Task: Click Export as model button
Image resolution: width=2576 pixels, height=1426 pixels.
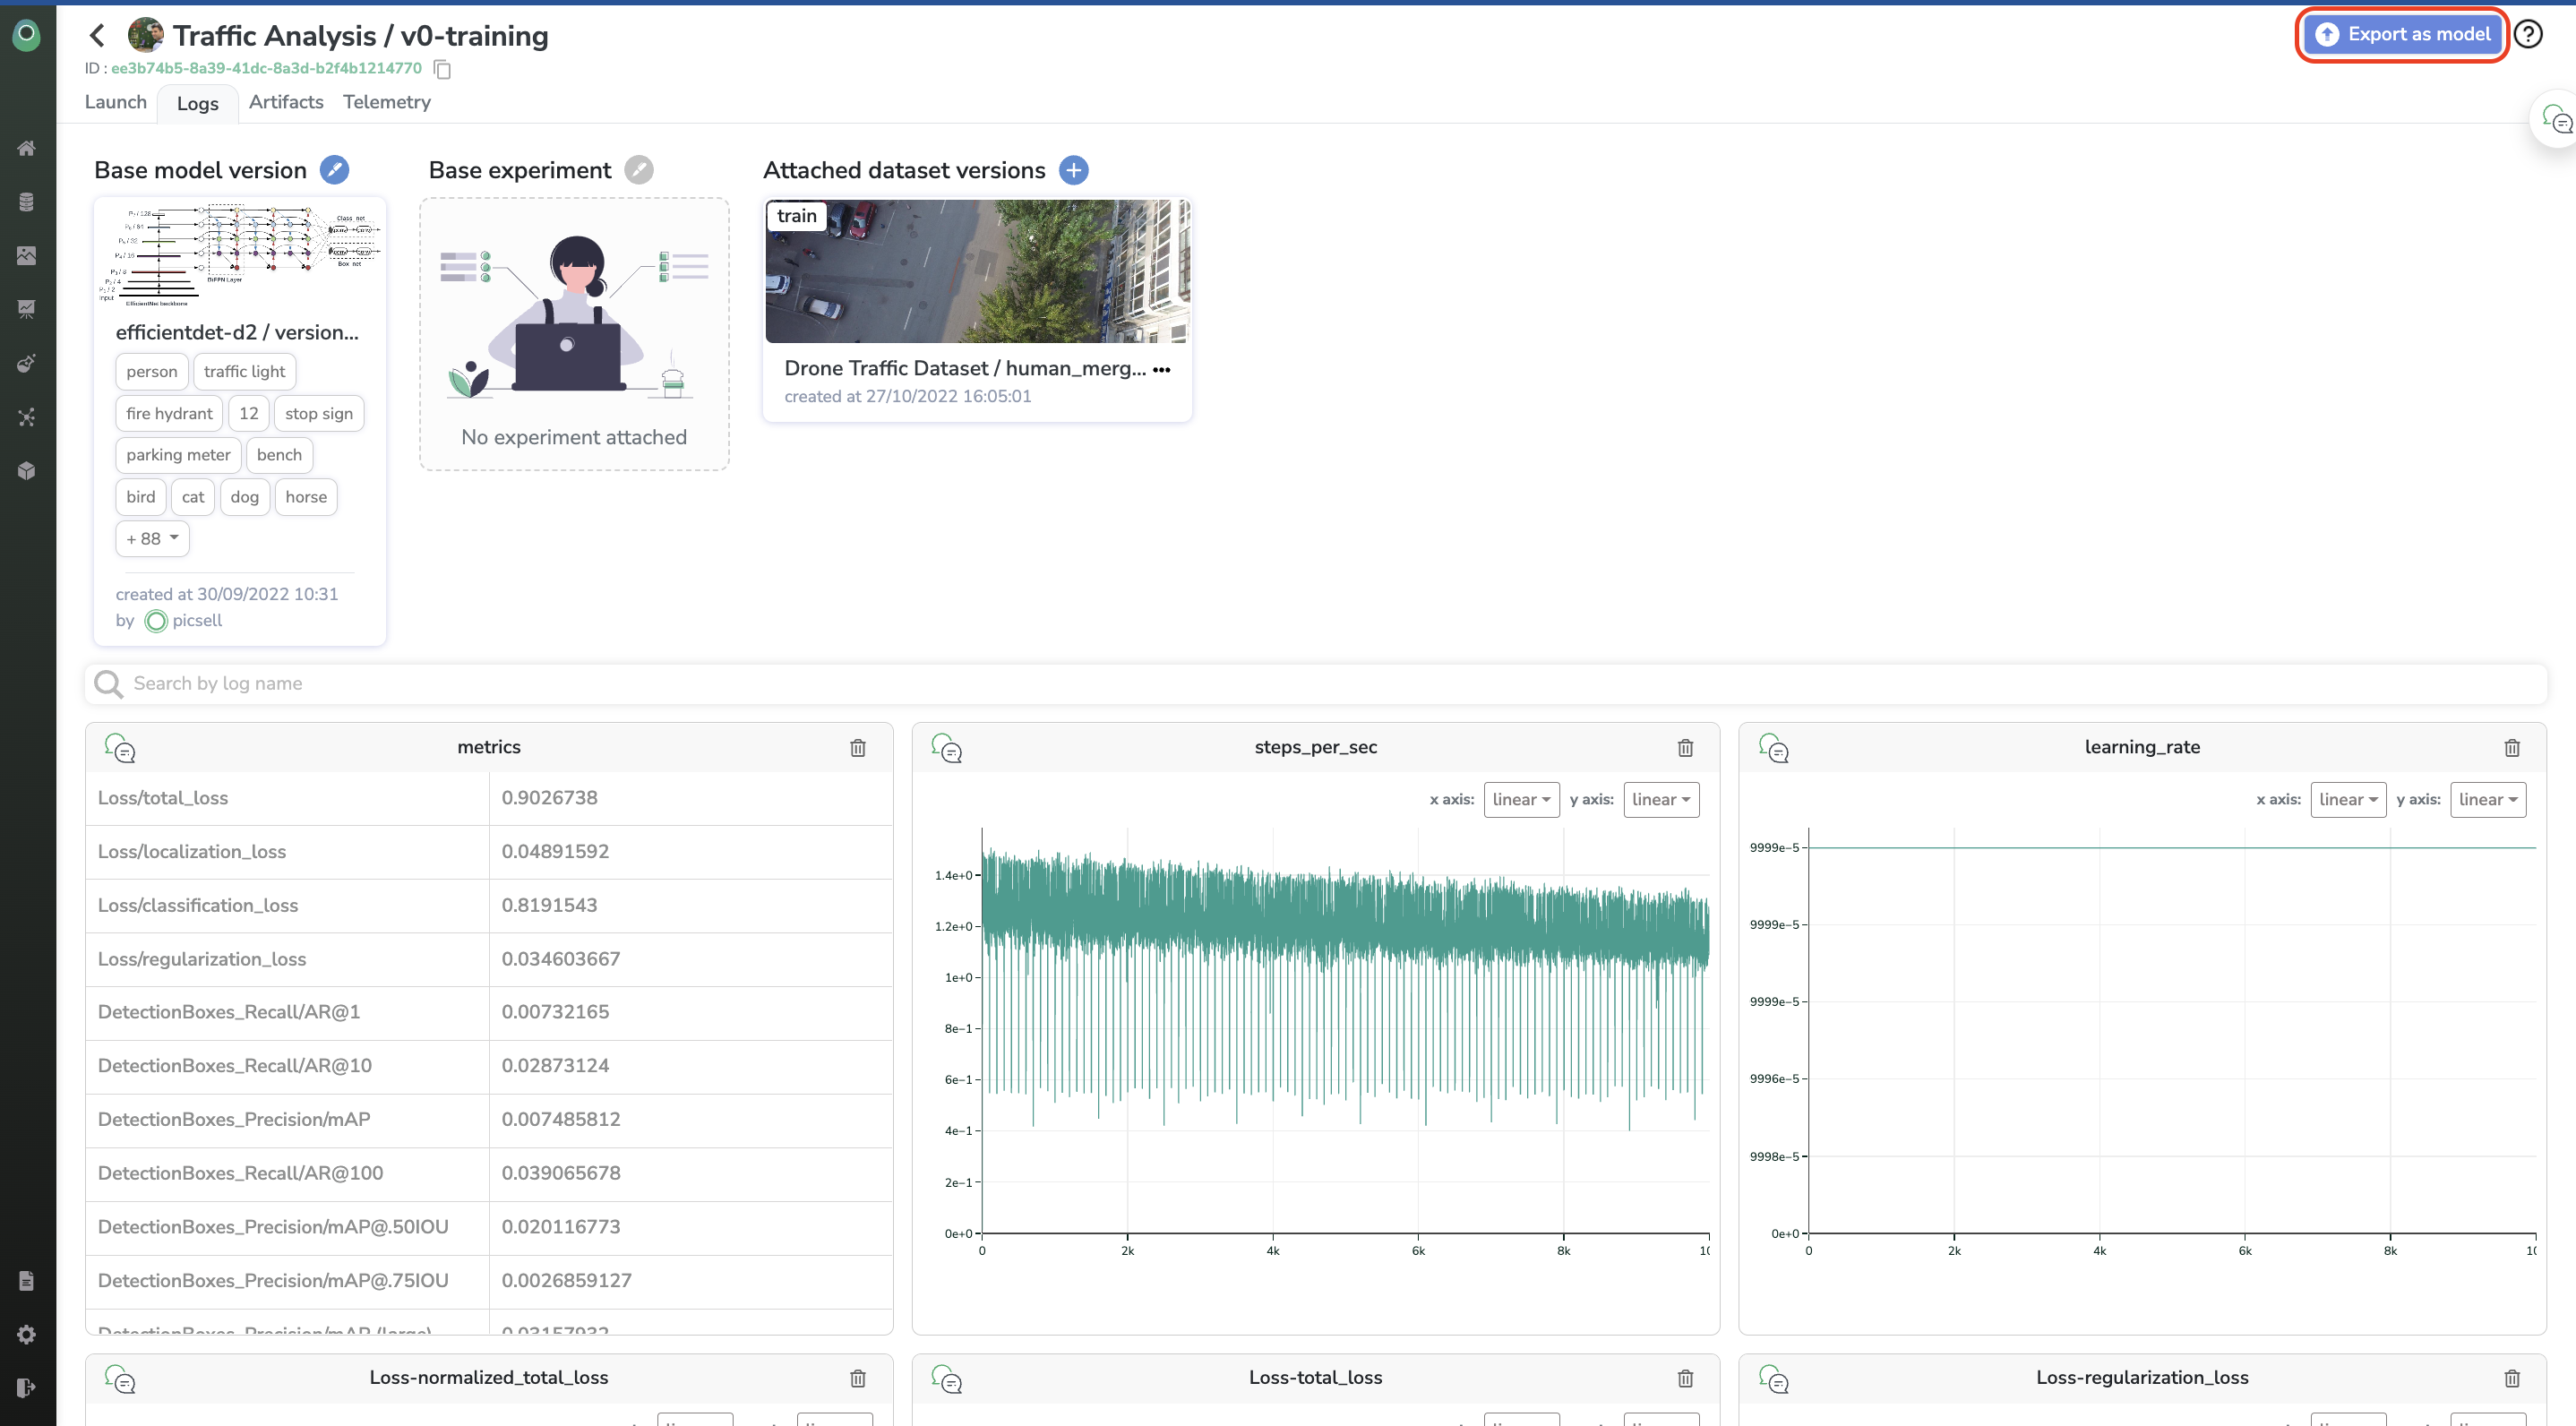Action: pos(2402,35)
